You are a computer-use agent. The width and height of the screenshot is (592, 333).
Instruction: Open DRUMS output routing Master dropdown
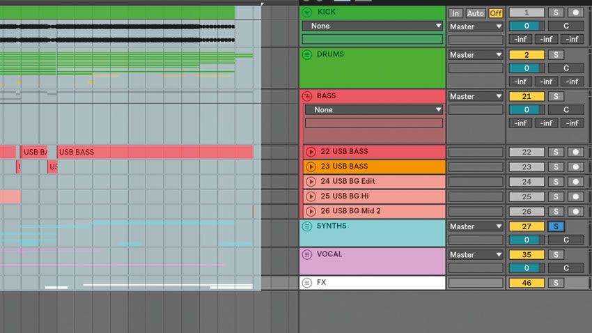point(476,55)
